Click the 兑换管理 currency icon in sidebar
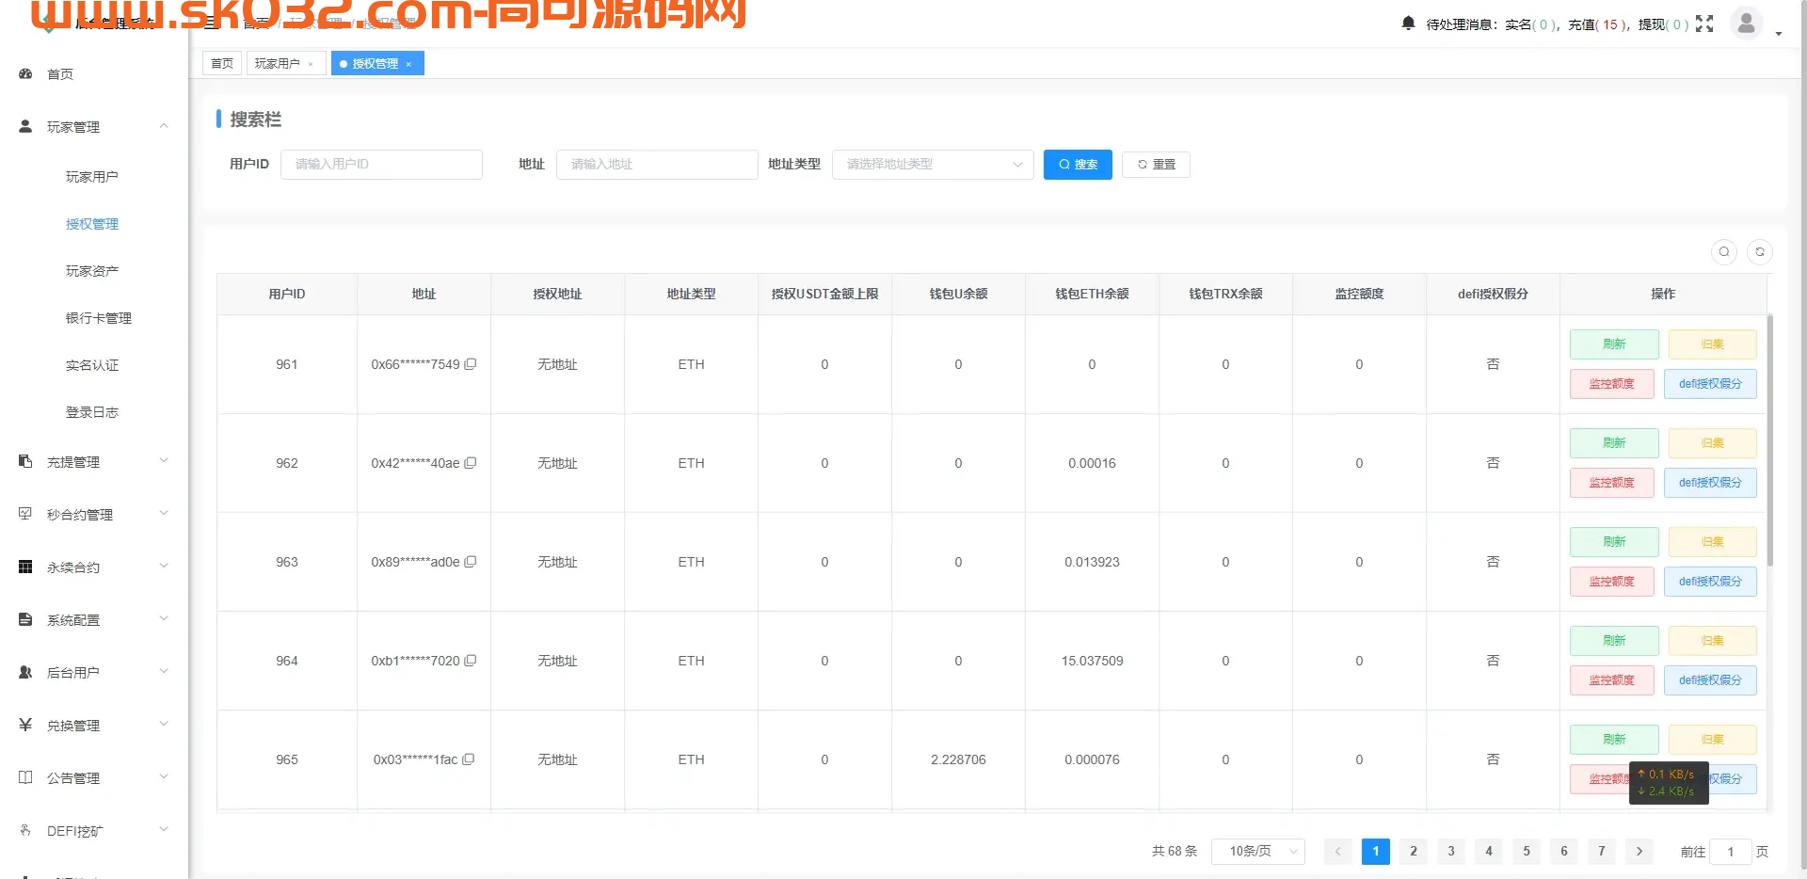 click(24, 725)
